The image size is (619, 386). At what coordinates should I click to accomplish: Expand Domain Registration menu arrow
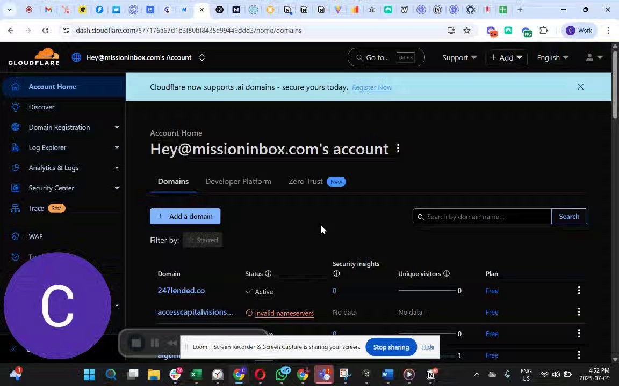(x=117, y=127)
